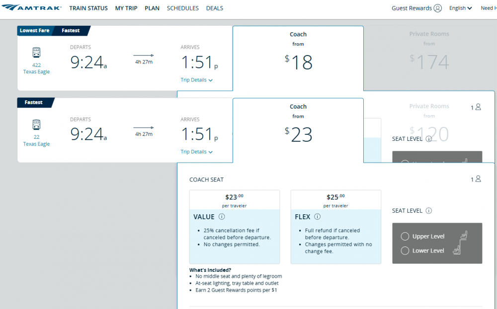This screenshot has width=497, height=309.
Task: Select the Lower Level radio button
Action: [405, 250]
